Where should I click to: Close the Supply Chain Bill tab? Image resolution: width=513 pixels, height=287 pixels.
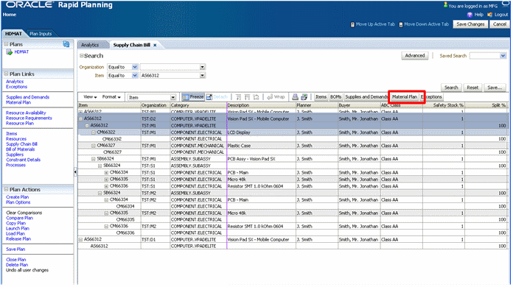(x=155, y=46)
